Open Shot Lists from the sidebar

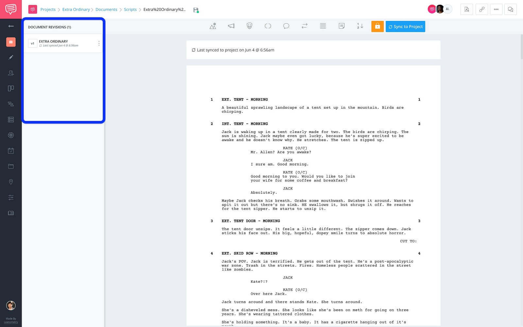(11, 119)
